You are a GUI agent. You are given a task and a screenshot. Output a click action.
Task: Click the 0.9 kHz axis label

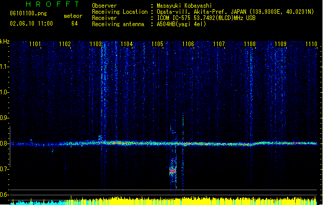(x=4, y=118)
